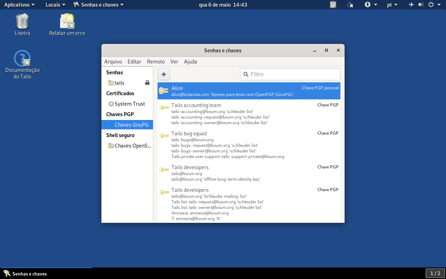Open the accessibility menu in top bar
Image resolution: width=446 pixels, height=279 pixels.
click(x=371, y=5)
